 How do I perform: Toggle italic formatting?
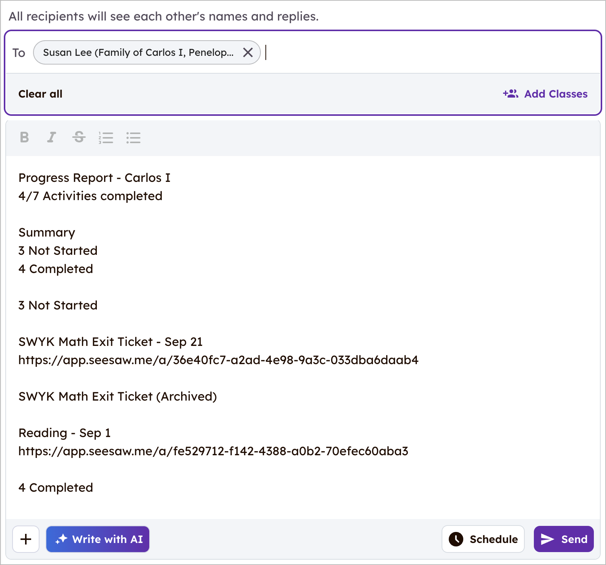point(52,137)
